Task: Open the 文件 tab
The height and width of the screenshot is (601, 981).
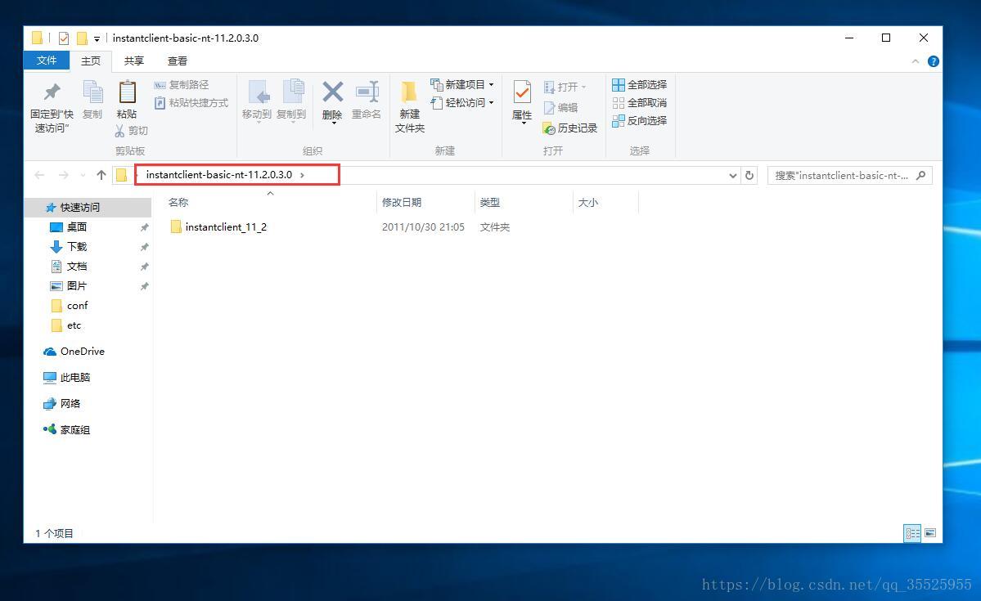Action: pyautogui.click(x=47, y=61)
